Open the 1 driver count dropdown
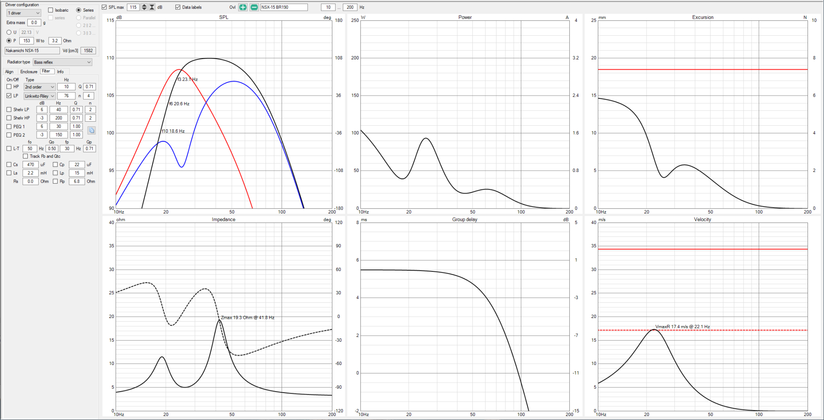 [x=24, y=13]
